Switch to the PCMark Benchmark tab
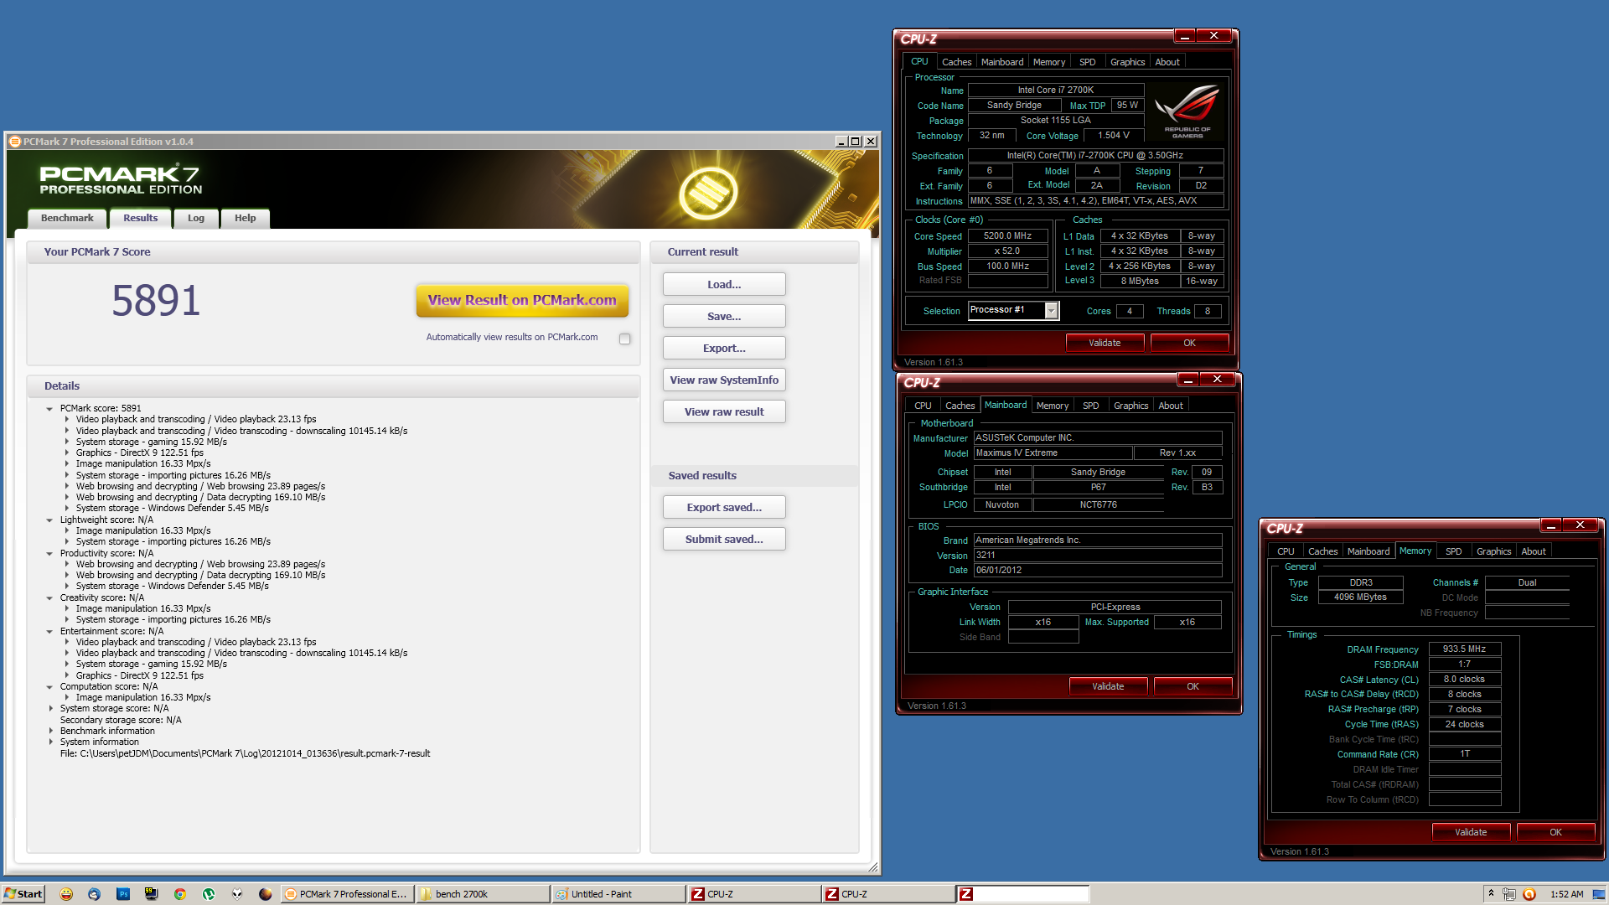The image size is (1609, 905). pos(67,218)
